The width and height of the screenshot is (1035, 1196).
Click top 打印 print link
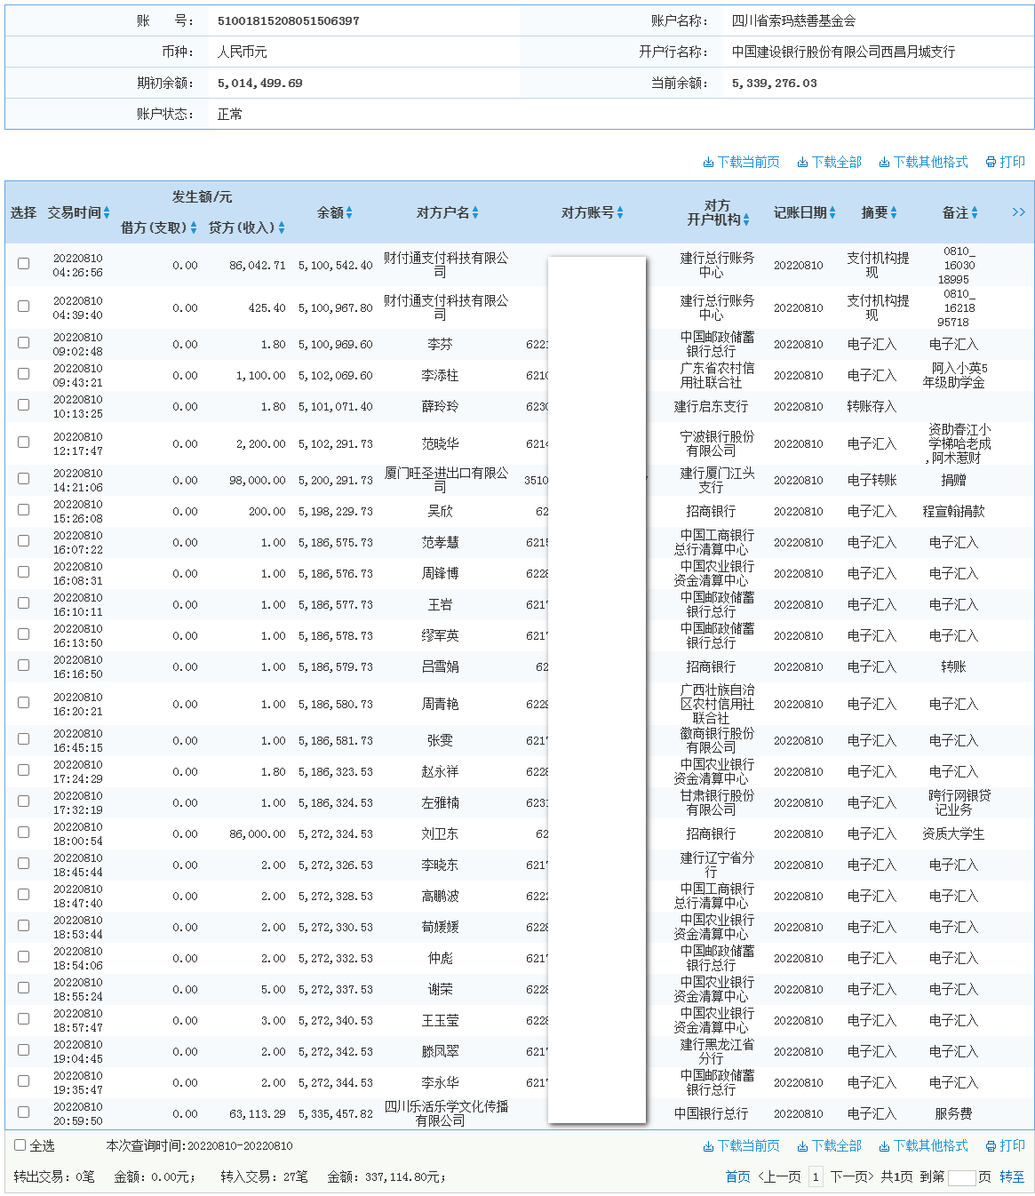coord(1005,163)
